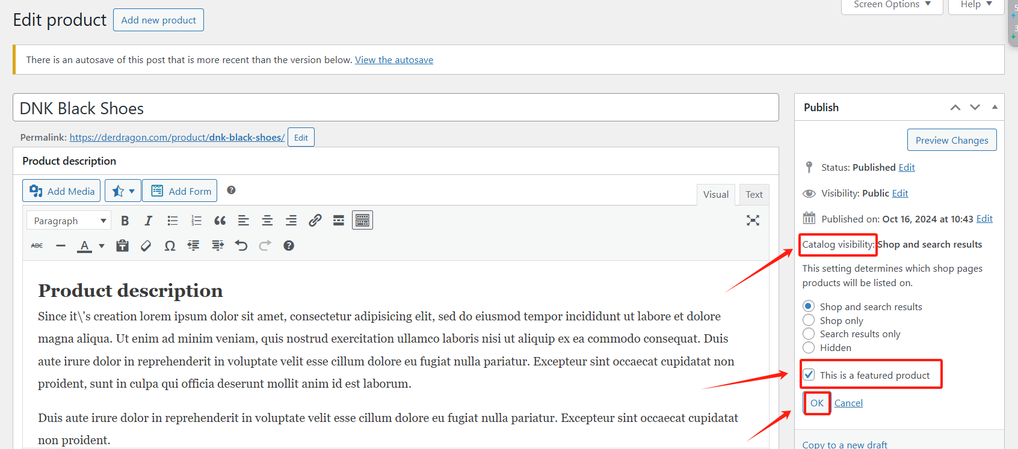Viewport: 1018px width, 449px height.
Task: Select Search results only visibility
Action: click(x=809, y=334)
